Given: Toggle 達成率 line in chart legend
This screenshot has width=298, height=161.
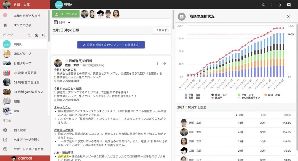Looking at the screenshot, I should (x=217, y=97).
